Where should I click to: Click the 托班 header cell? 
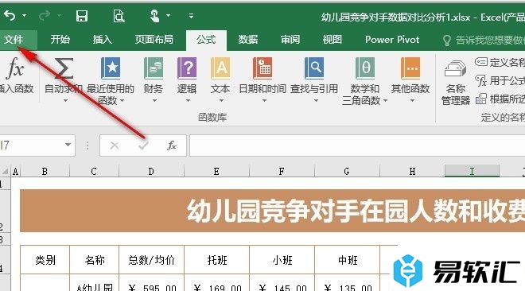[216, 259]
